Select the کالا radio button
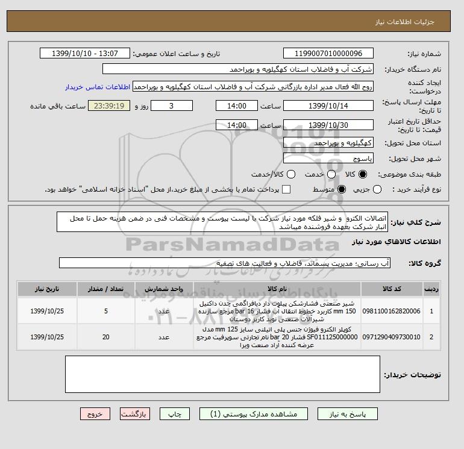The height and width of the screenshot is (449, 464). pos(363,174)
